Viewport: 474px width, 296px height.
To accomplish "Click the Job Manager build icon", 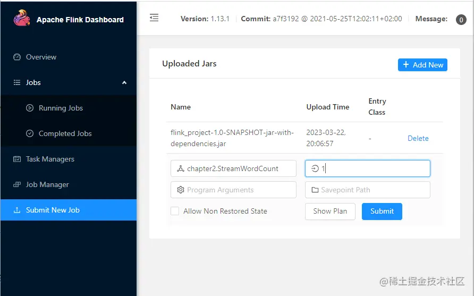I will tap(17, 184).
